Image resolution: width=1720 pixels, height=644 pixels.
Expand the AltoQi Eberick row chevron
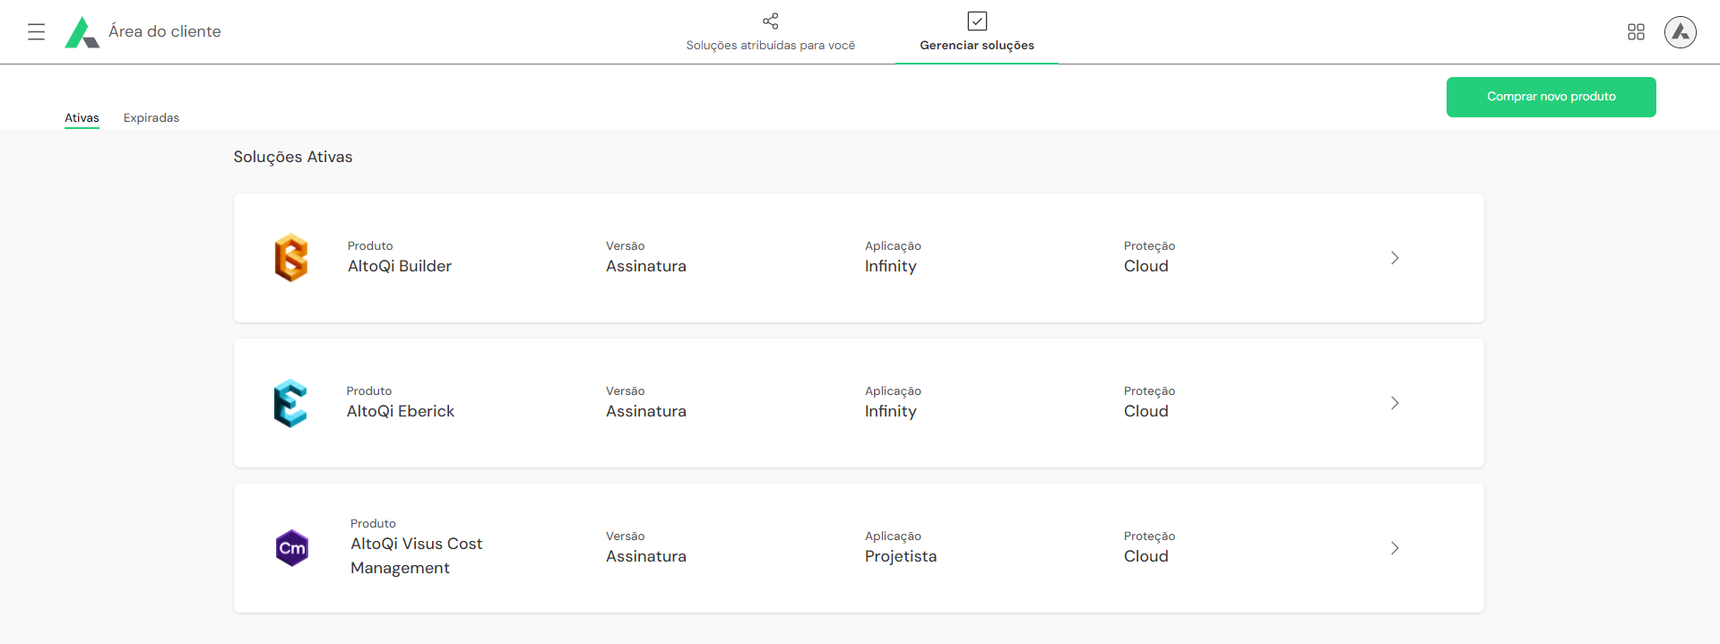point(1395,403)
